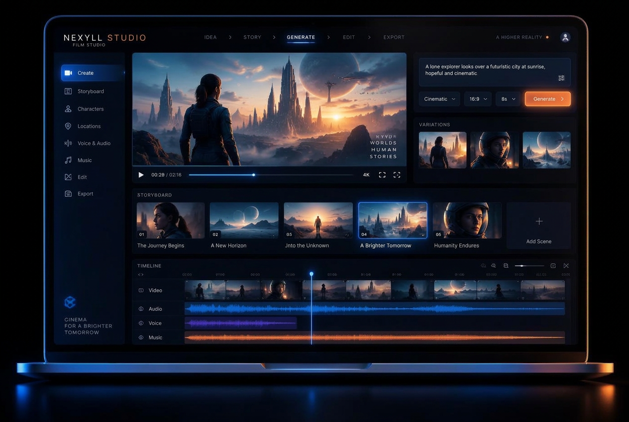
Task: Select the orange Music waveform clip
Action: tap(375, 337)
